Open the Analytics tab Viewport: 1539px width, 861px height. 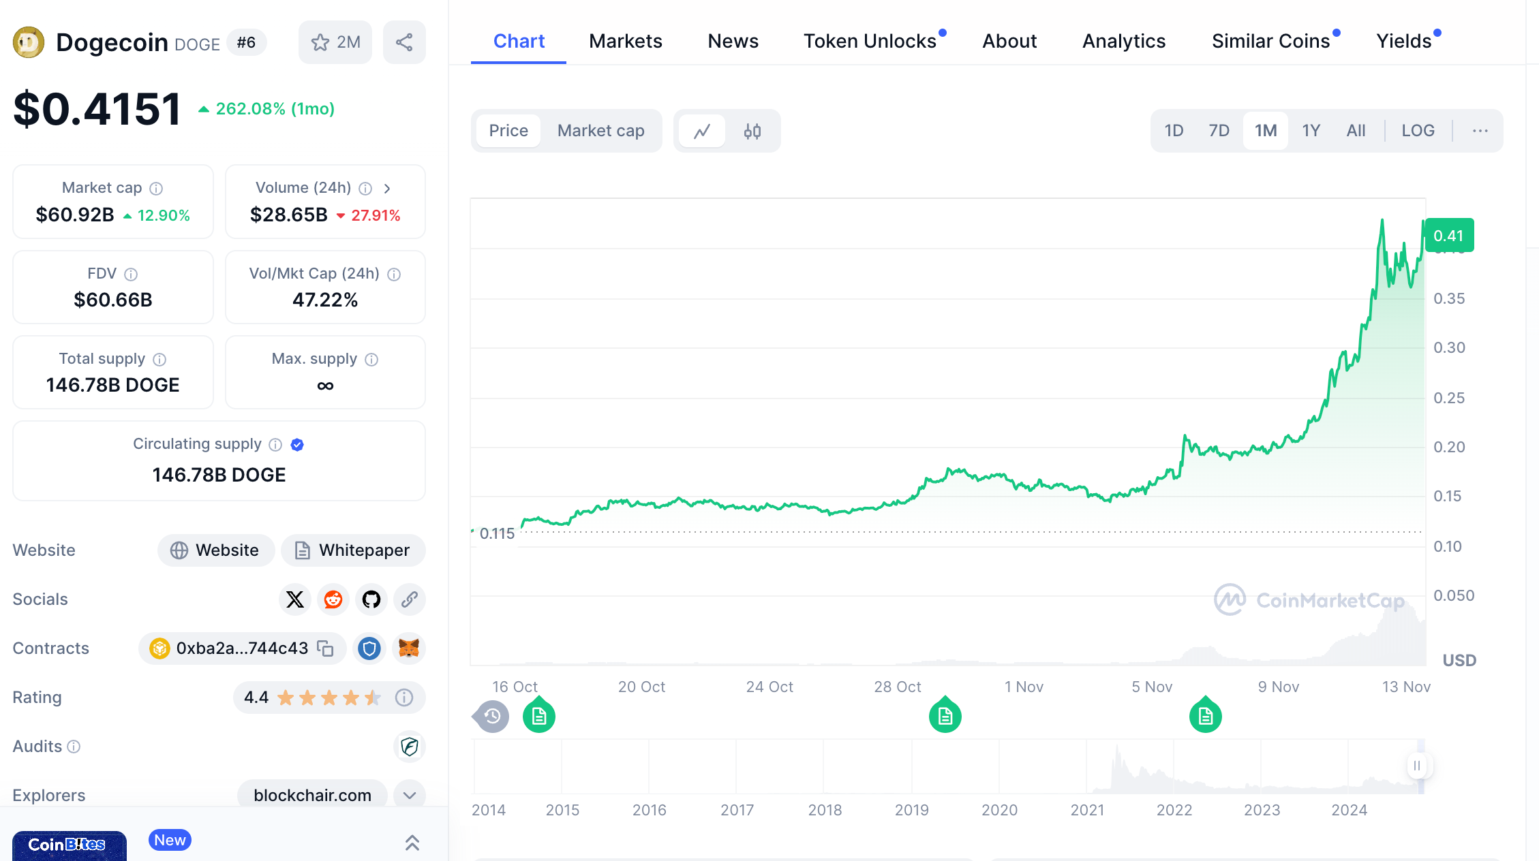(x=1124, y=42)
